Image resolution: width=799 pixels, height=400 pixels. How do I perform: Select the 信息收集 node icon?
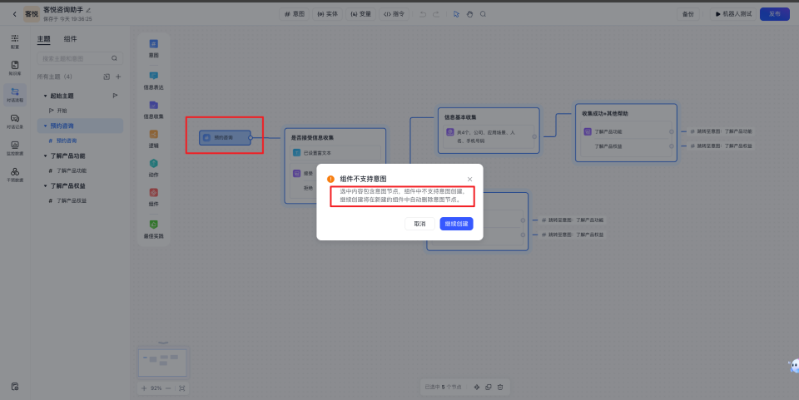tap(153, 105)
